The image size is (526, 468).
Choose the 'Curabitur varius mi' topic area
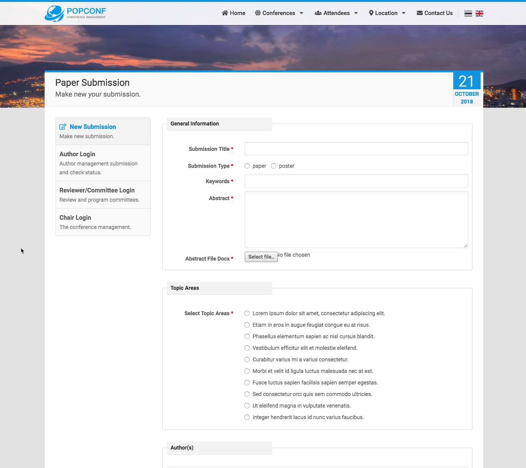pyautogui.click(x=247, y=359)
